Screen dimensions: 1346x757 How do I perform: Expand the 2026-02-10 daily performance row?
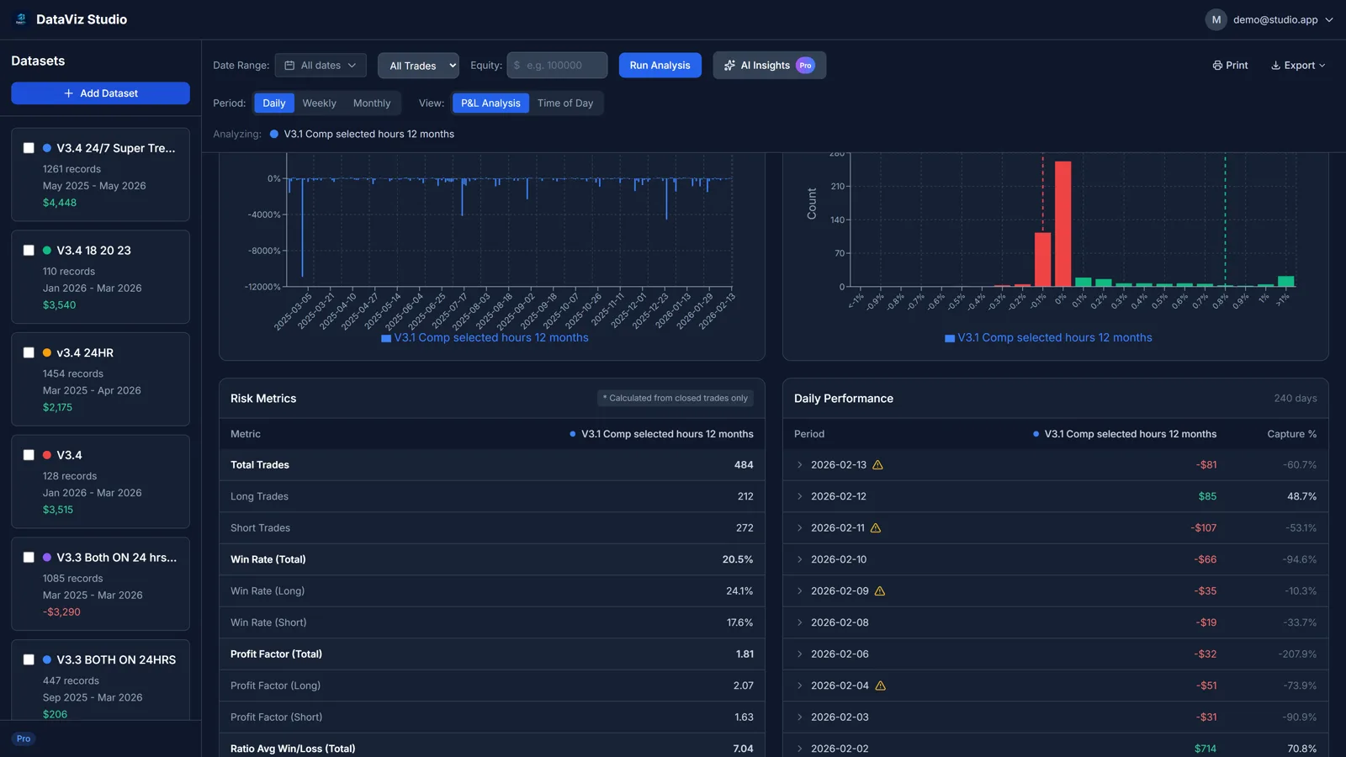tap(799, 559)
